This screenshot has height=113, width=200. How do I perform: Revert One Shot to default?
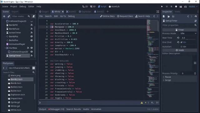pyautogui.click(x=178, y=42)
